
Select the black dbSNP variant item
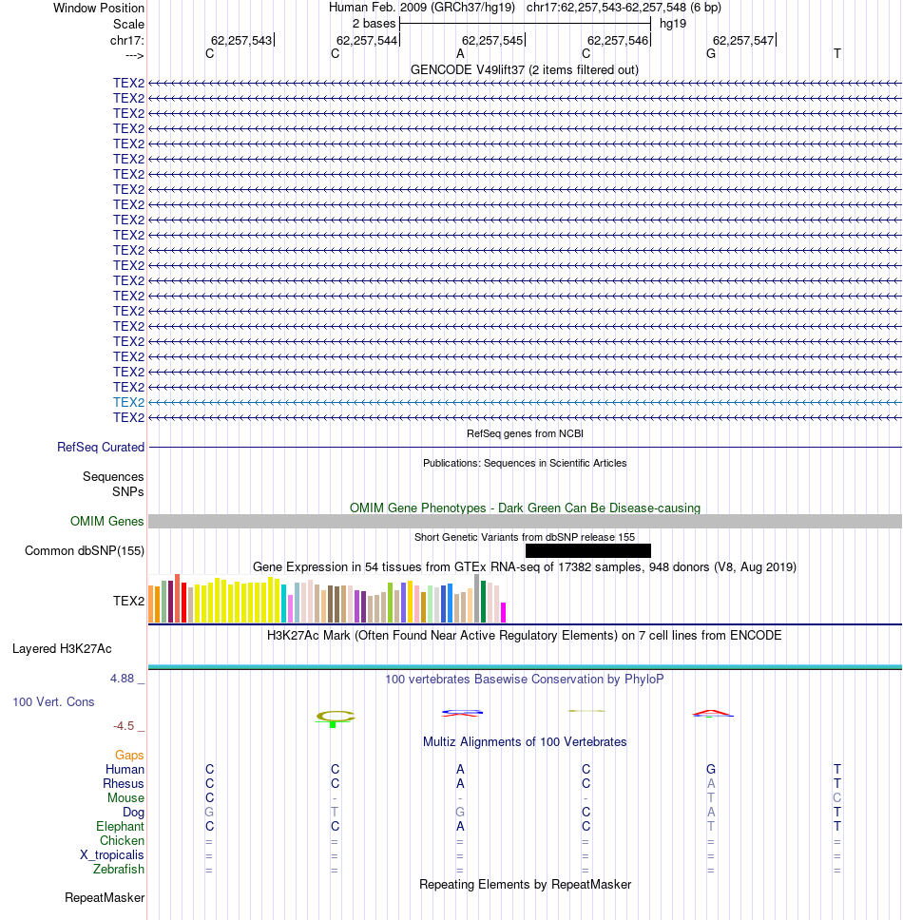[x=588, y=550]
